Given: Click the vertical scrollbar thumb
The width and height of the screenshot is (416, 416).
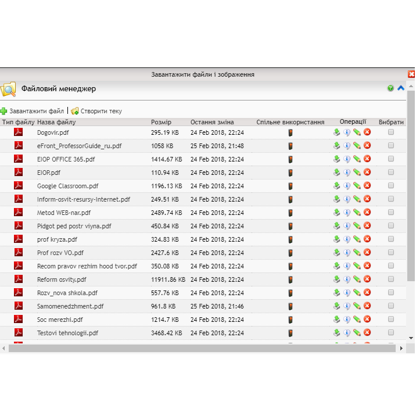Looking at the screenshot, I should 411,186.
